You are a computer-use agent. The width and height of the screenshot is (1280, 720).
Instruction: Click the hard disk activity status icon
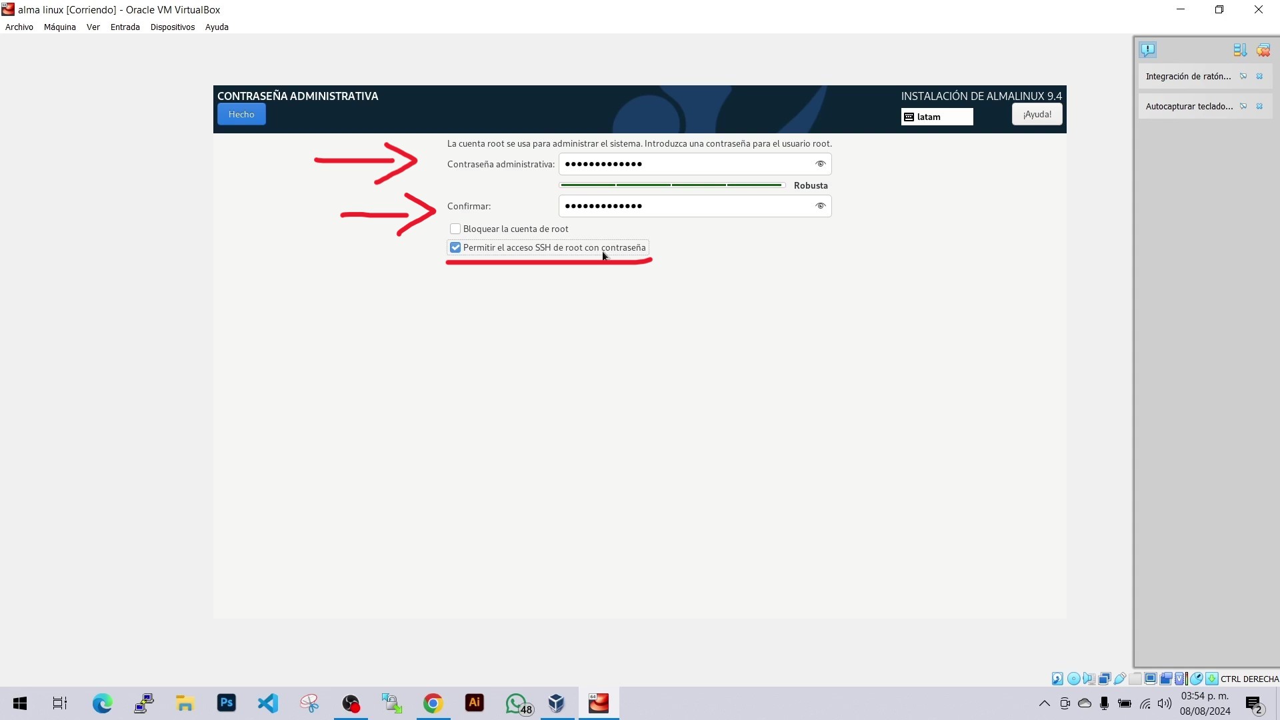(1058, 679)
